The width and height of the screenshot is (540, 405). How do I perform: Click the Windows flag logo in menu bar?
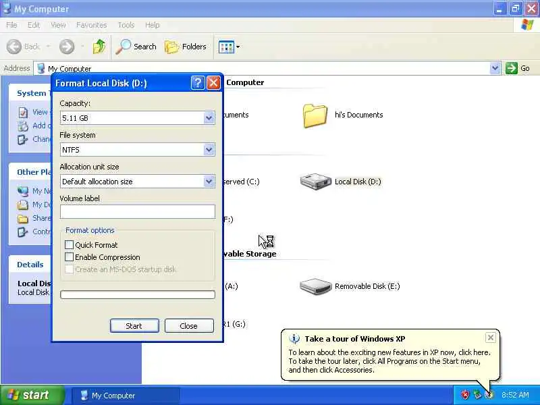(x=527, y=25)
